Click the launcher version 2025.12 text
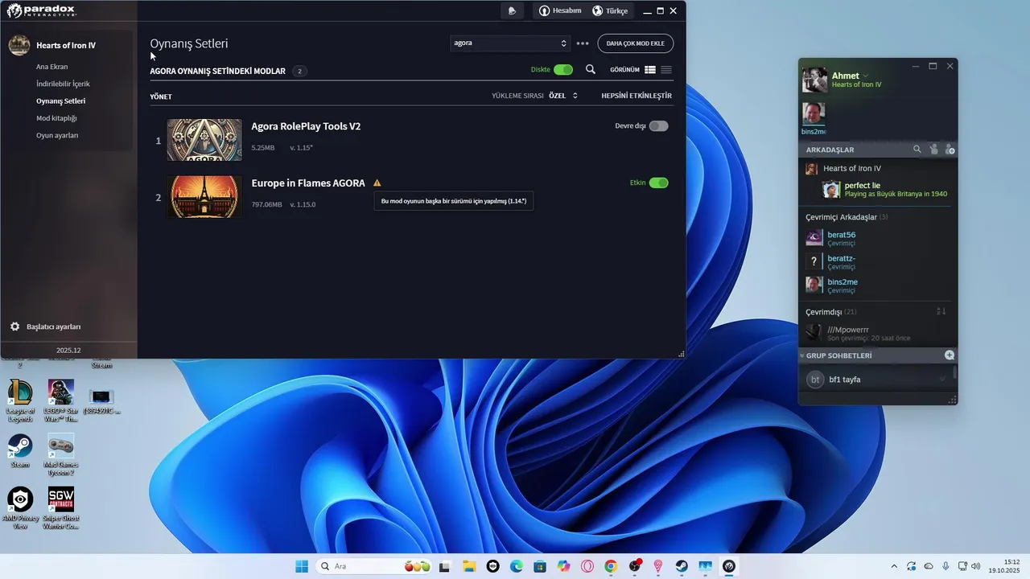 click(68, 351)
